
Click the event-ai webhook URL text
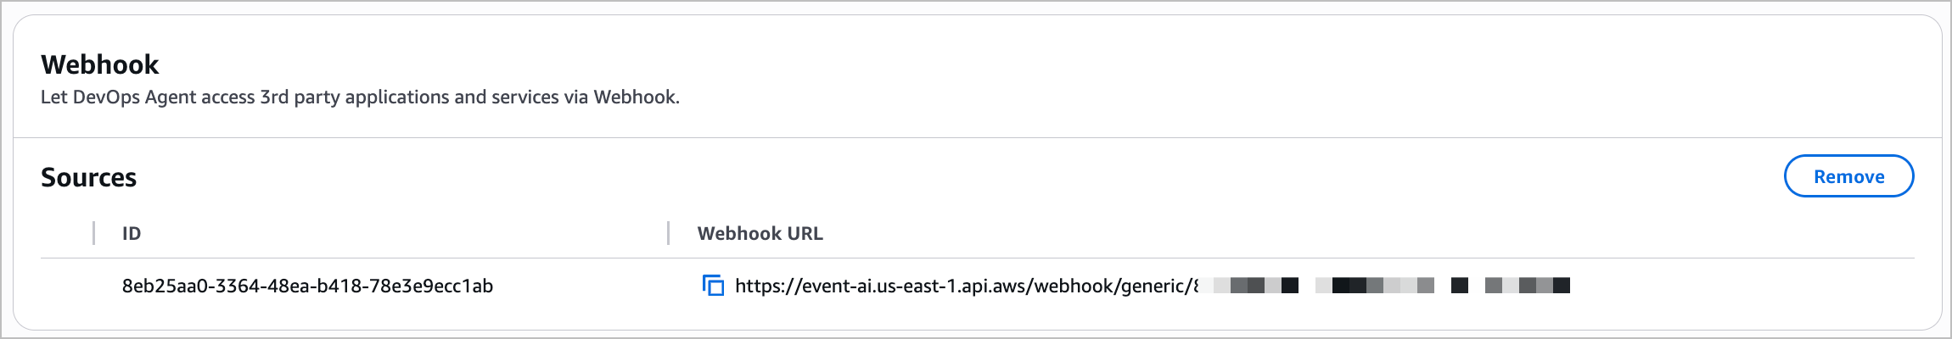click(966, 286)
